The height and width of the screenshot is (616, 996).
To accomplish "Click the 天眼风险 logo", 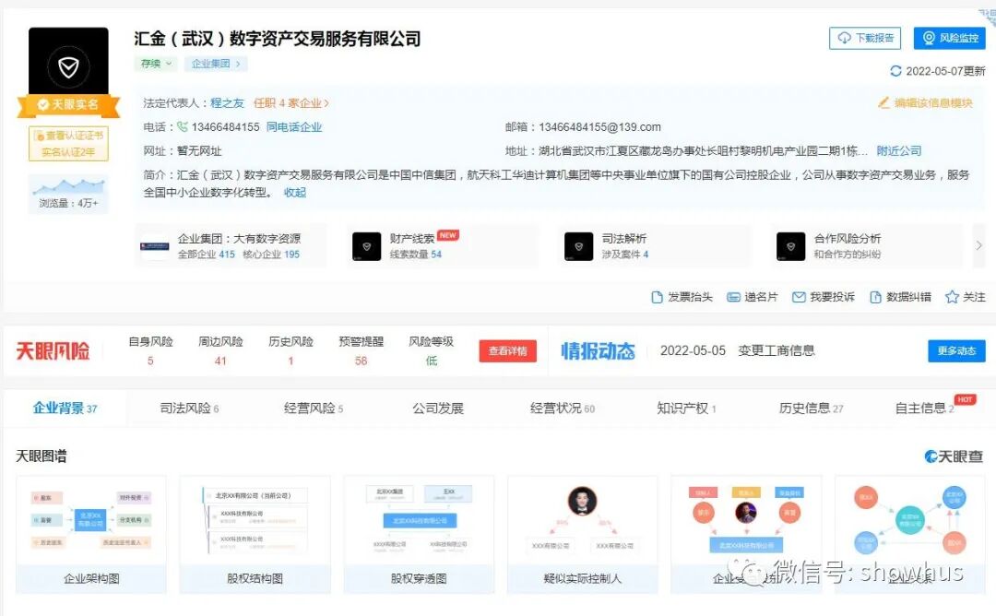I will 53,351.
